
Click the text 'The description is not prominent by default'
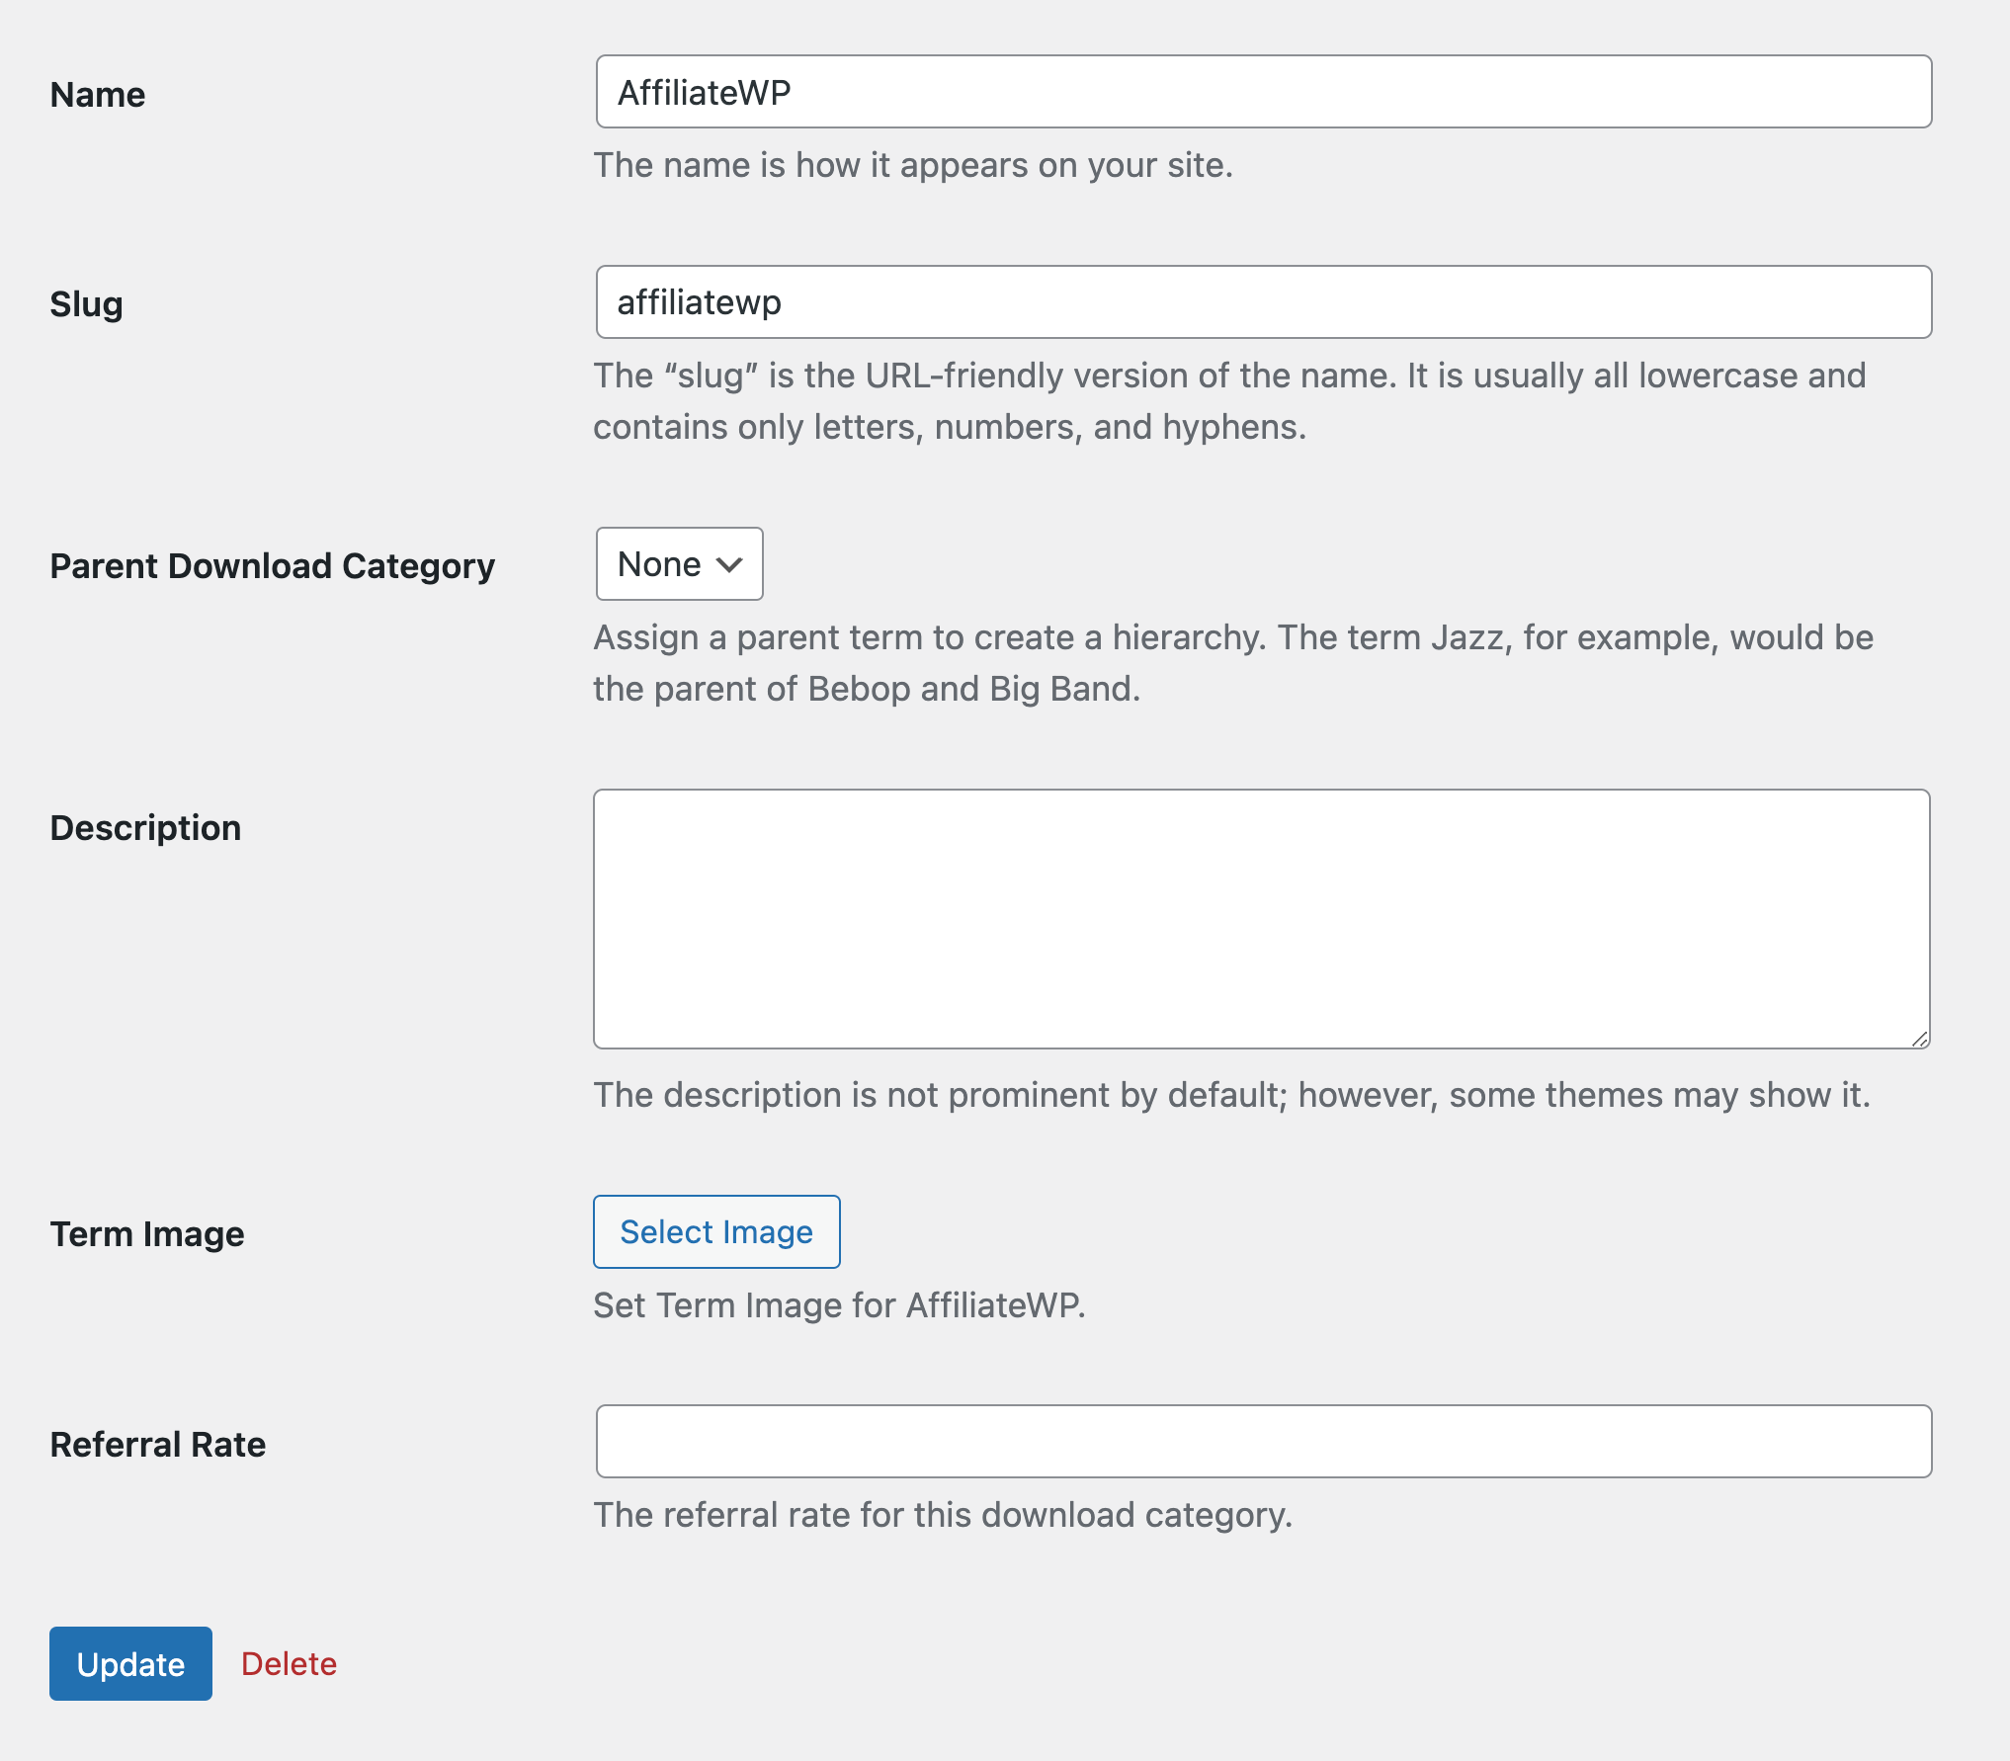tap(1231, 1095)
